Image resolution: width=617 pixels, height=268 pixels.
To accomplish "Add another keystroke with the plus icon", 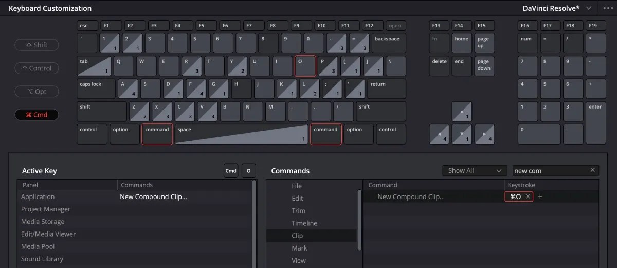I will pyautogui.click(x=540, y=196).
